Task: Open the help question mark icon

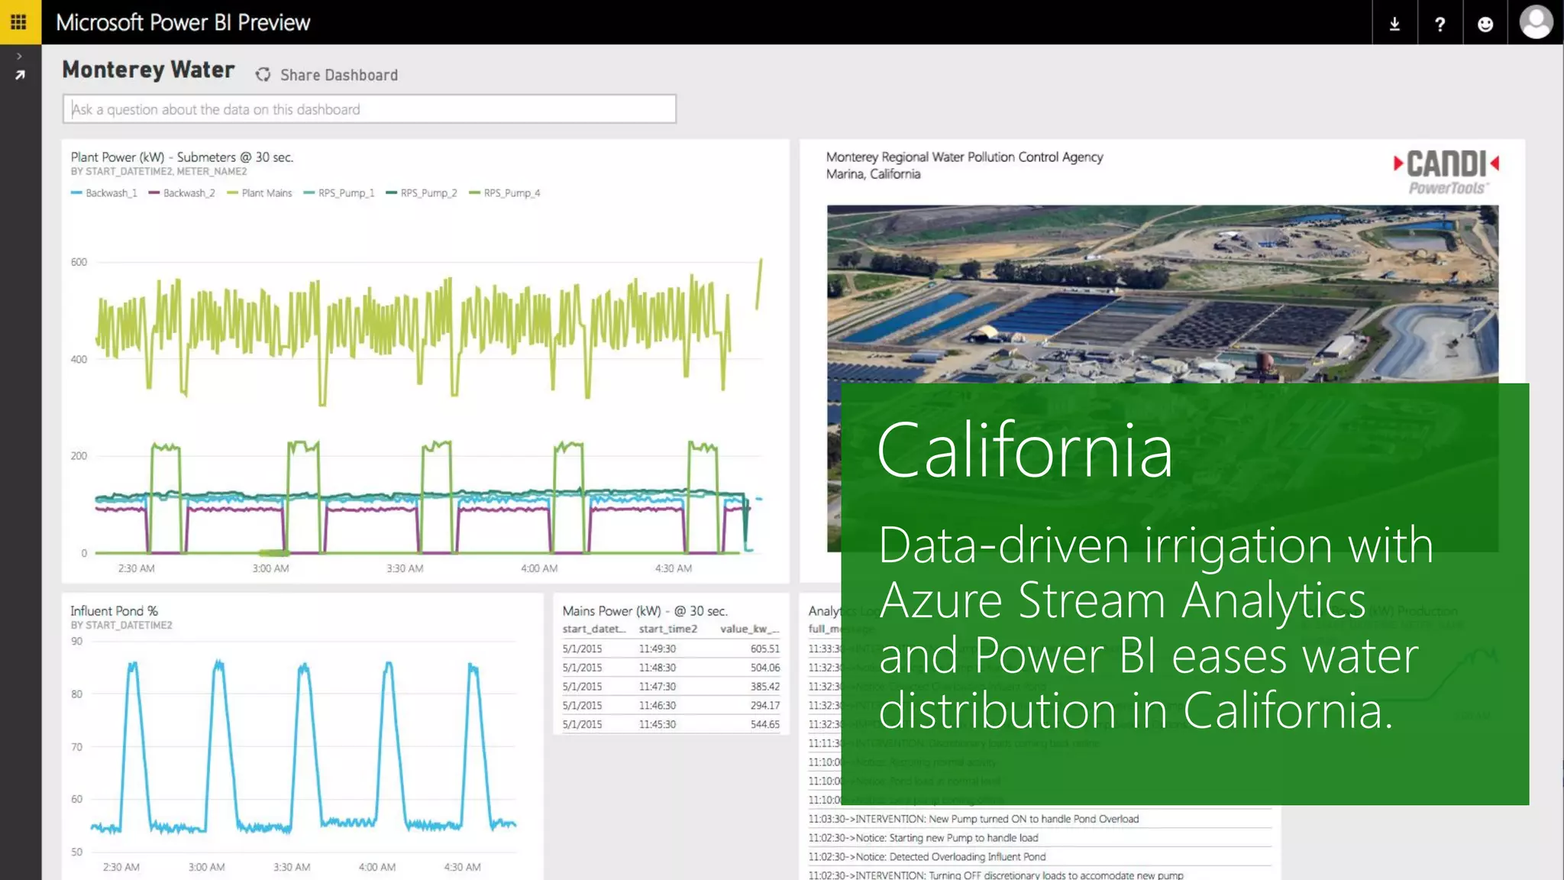Action: pos(1440,24)
